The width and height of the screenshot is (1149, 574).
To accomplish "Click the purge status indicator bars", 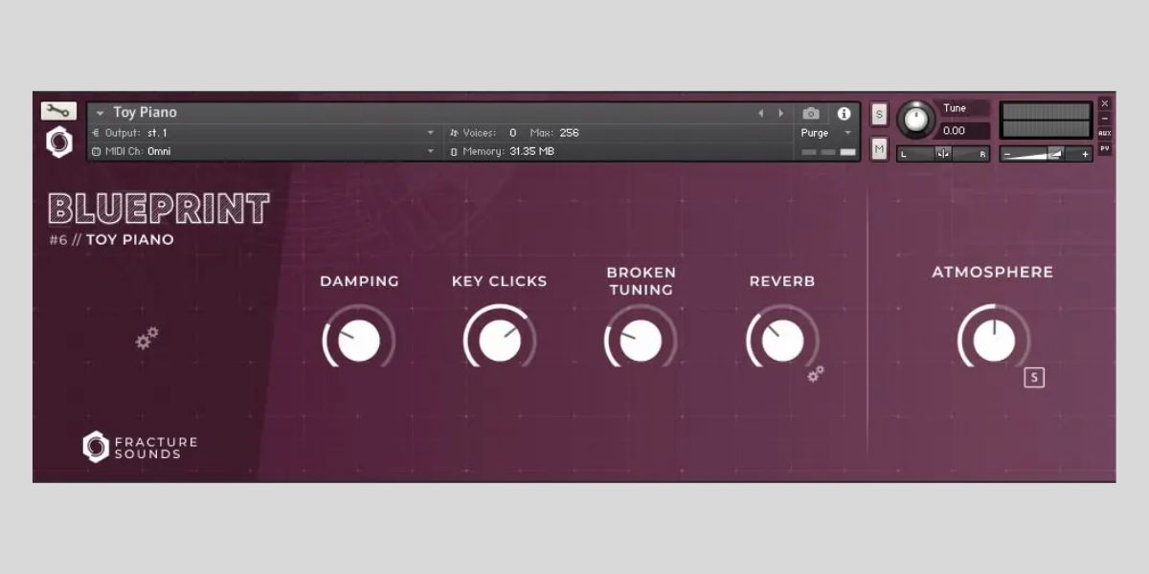I will [x=829, y=152].
